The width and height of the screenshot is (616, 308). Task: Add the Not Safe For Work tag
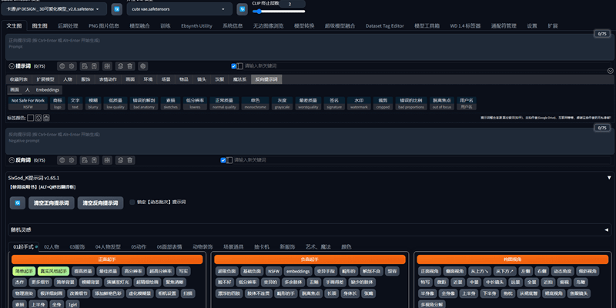pos(28,103)
